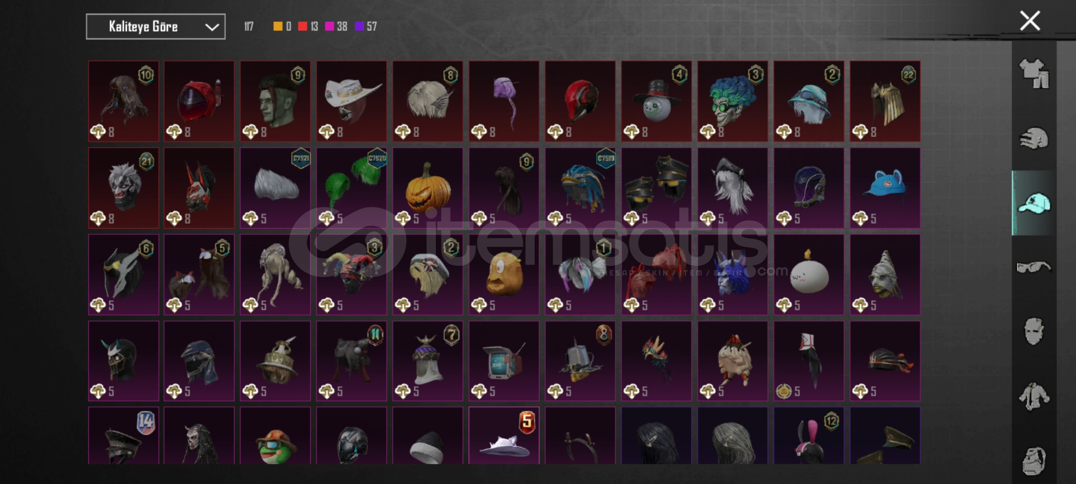Pick the green-haired clown mask item
Viewport: 1076px width, 484px height.
(x=733, y=101)
